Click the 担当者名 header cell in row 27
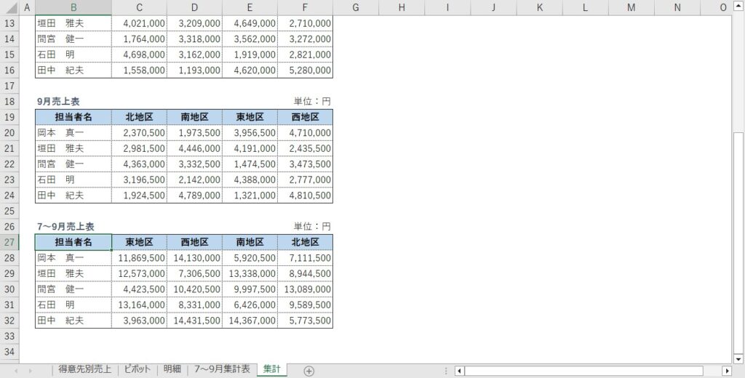This screenshot has width=745, height=378. click(73, 242)
